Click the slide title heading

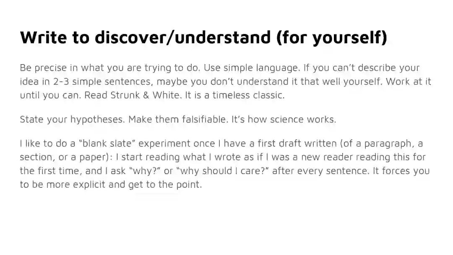(203, 37)
